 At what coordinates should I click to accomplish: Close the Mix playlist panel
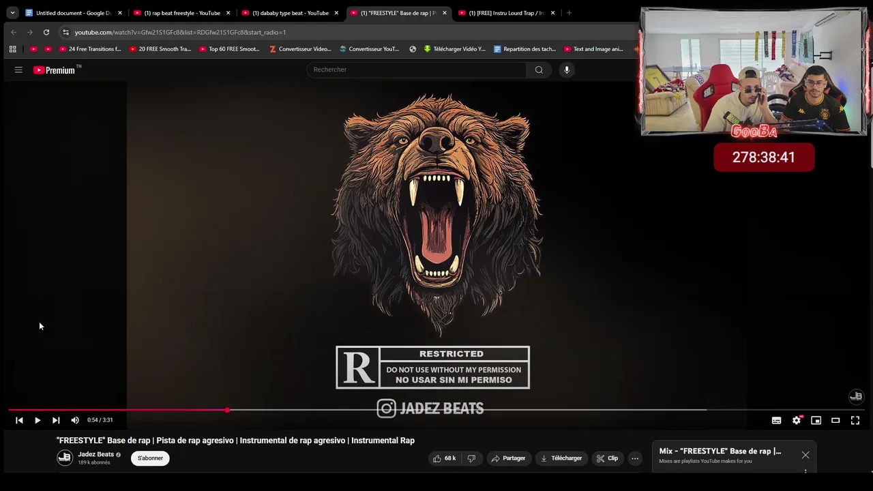pos(805,455)
